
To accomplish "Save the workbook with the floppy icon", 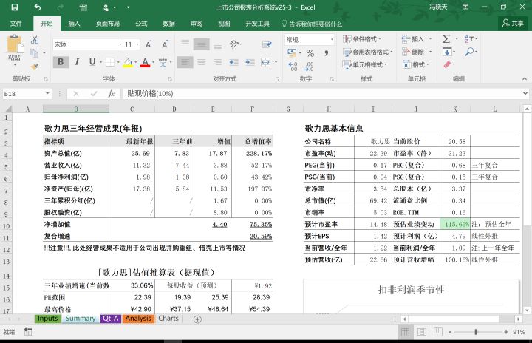I will point(15,7).
